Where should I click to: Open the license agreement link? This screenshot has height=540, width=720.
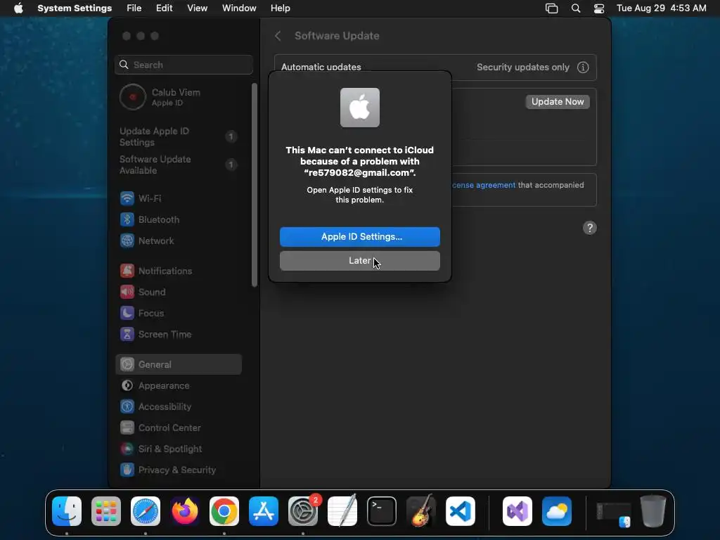[484, 185]
